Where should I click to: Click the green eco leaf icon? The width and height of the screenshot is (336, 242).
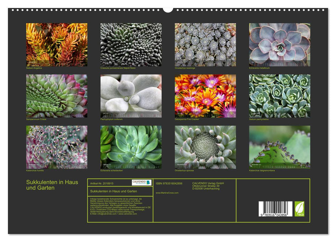(x=299, y=209)
